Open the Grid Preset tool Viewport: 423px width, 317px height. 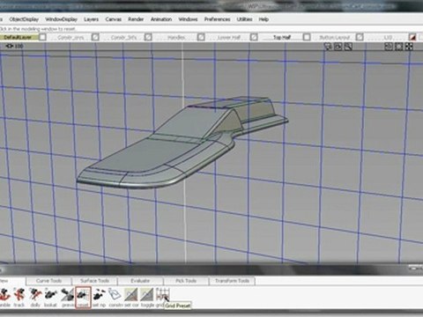[163, 294]
